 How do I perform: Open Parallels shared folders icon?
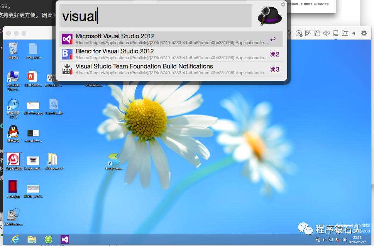(x=345, y=33)
